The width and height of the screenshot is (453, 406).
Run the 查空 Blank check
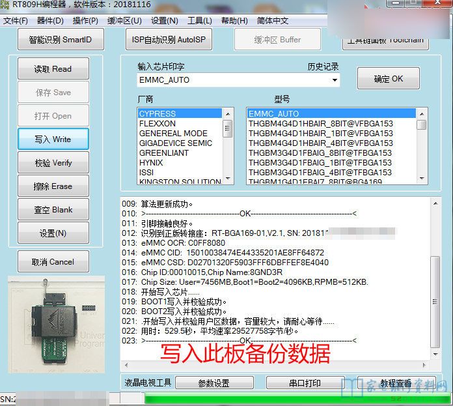tap(53, 210)
